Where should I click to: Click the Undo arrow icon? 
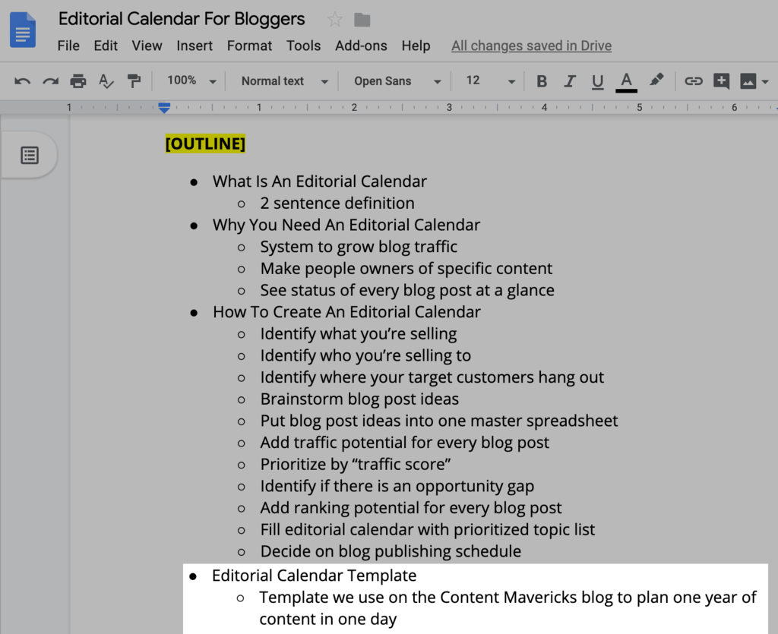coord(22,80)
